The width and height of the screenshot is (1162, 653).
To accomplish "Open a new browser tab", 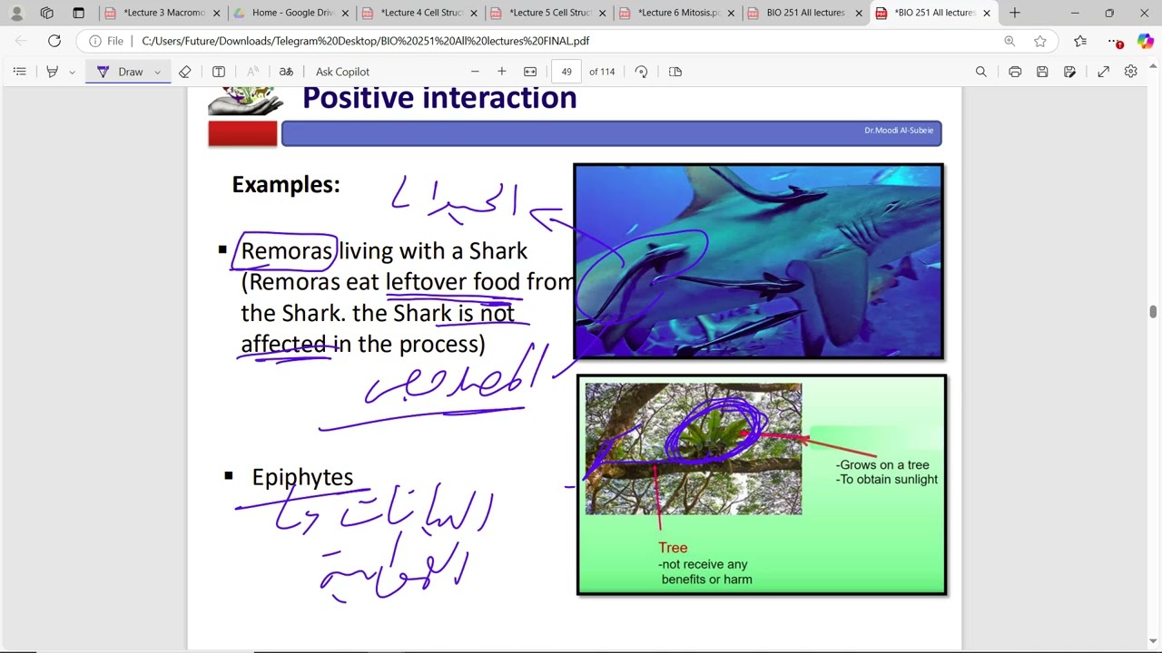I will tap(1015, 13).
